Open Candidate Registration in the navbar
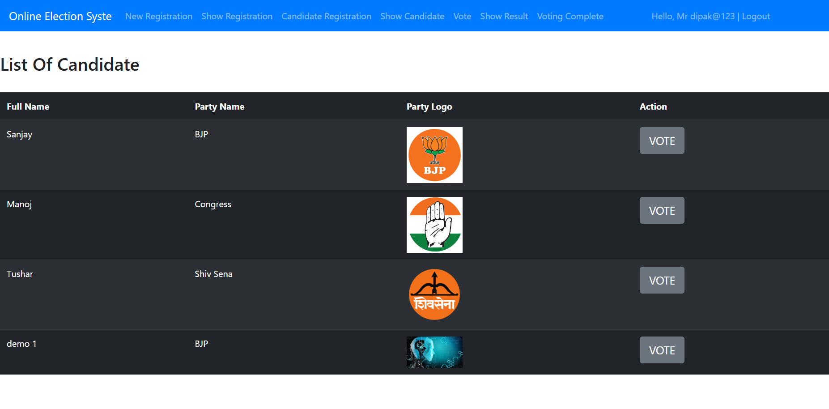The image size is (829, 409). 326,16
